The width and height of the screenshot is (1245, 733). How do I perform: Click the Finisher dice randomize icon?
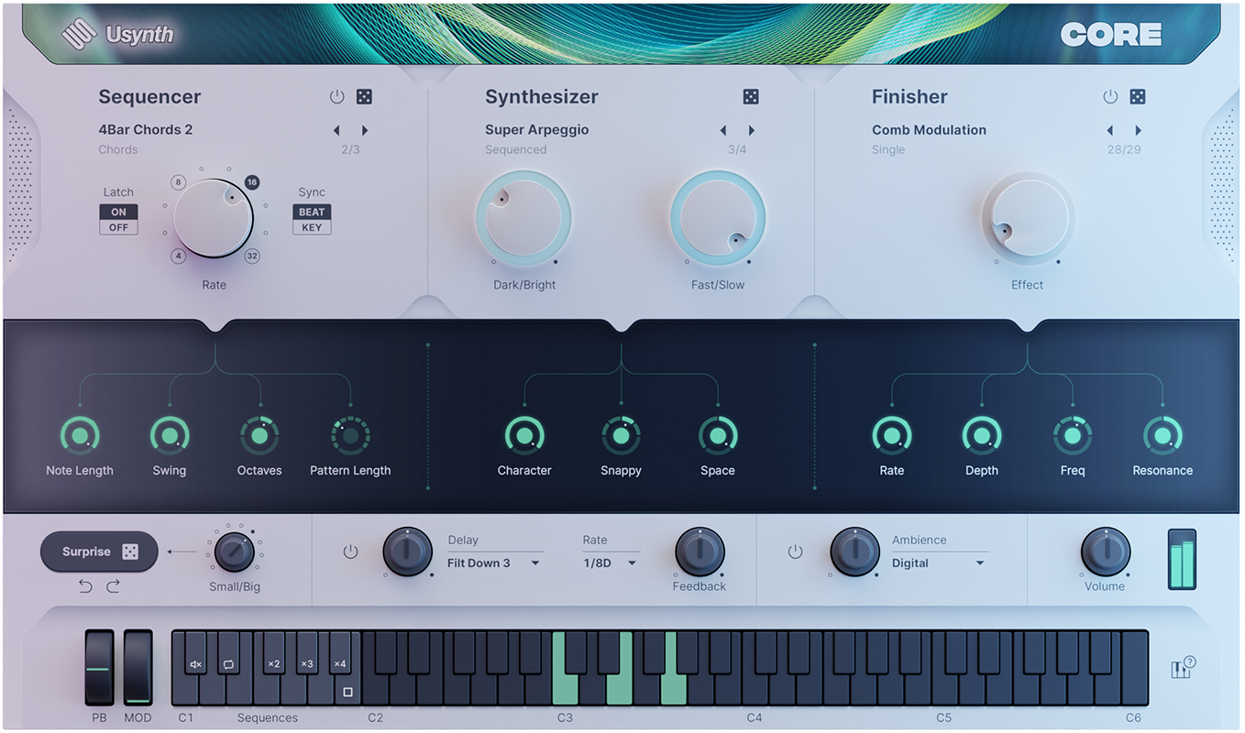click(x=1138, y=96)
